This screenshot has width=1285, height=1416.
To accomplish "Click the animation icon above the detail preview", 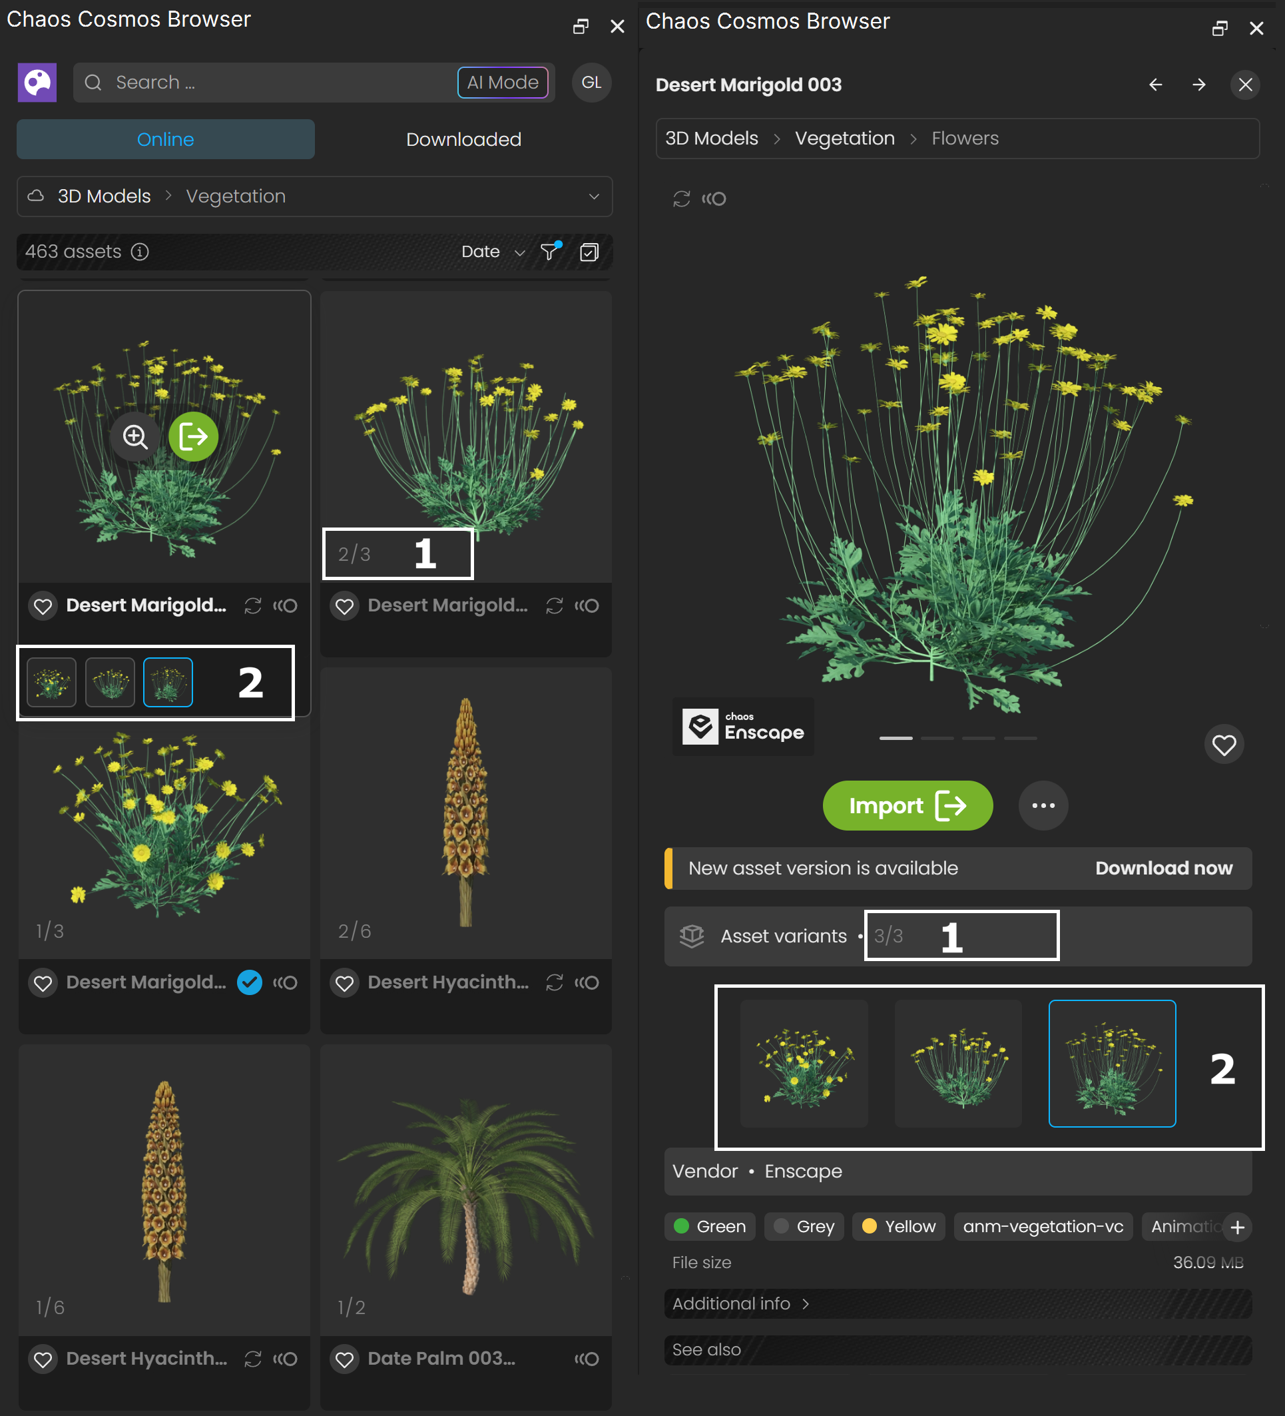I will 714,198.
